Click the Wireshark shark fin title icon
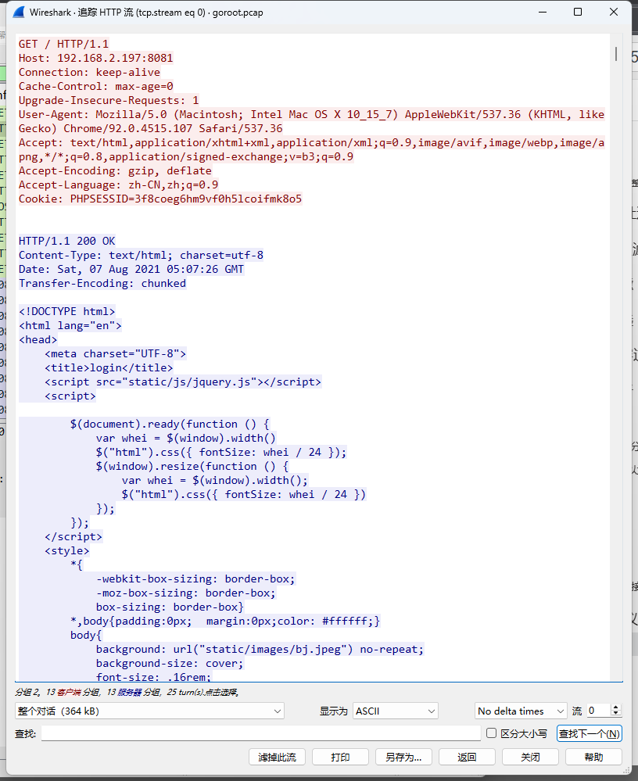 (19, 12)
